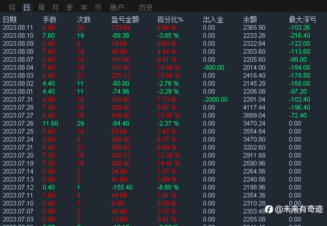The width and height of the screenshot is (327, 226).
Task: Select the active 日 (daily) tab
Action: point(27,7)
